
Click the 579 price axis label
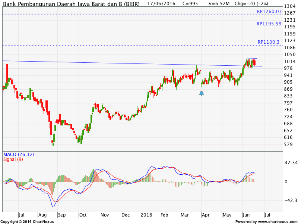click(x=289, y=144)
